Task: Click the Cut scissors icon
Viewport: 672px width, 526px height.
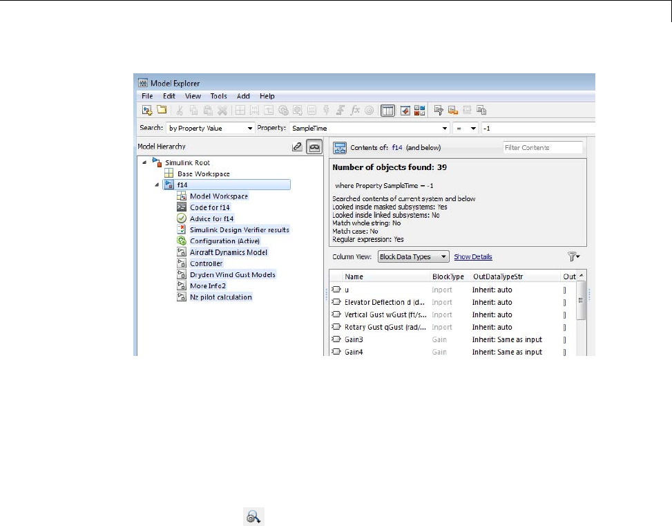Action: click(180, 111)
